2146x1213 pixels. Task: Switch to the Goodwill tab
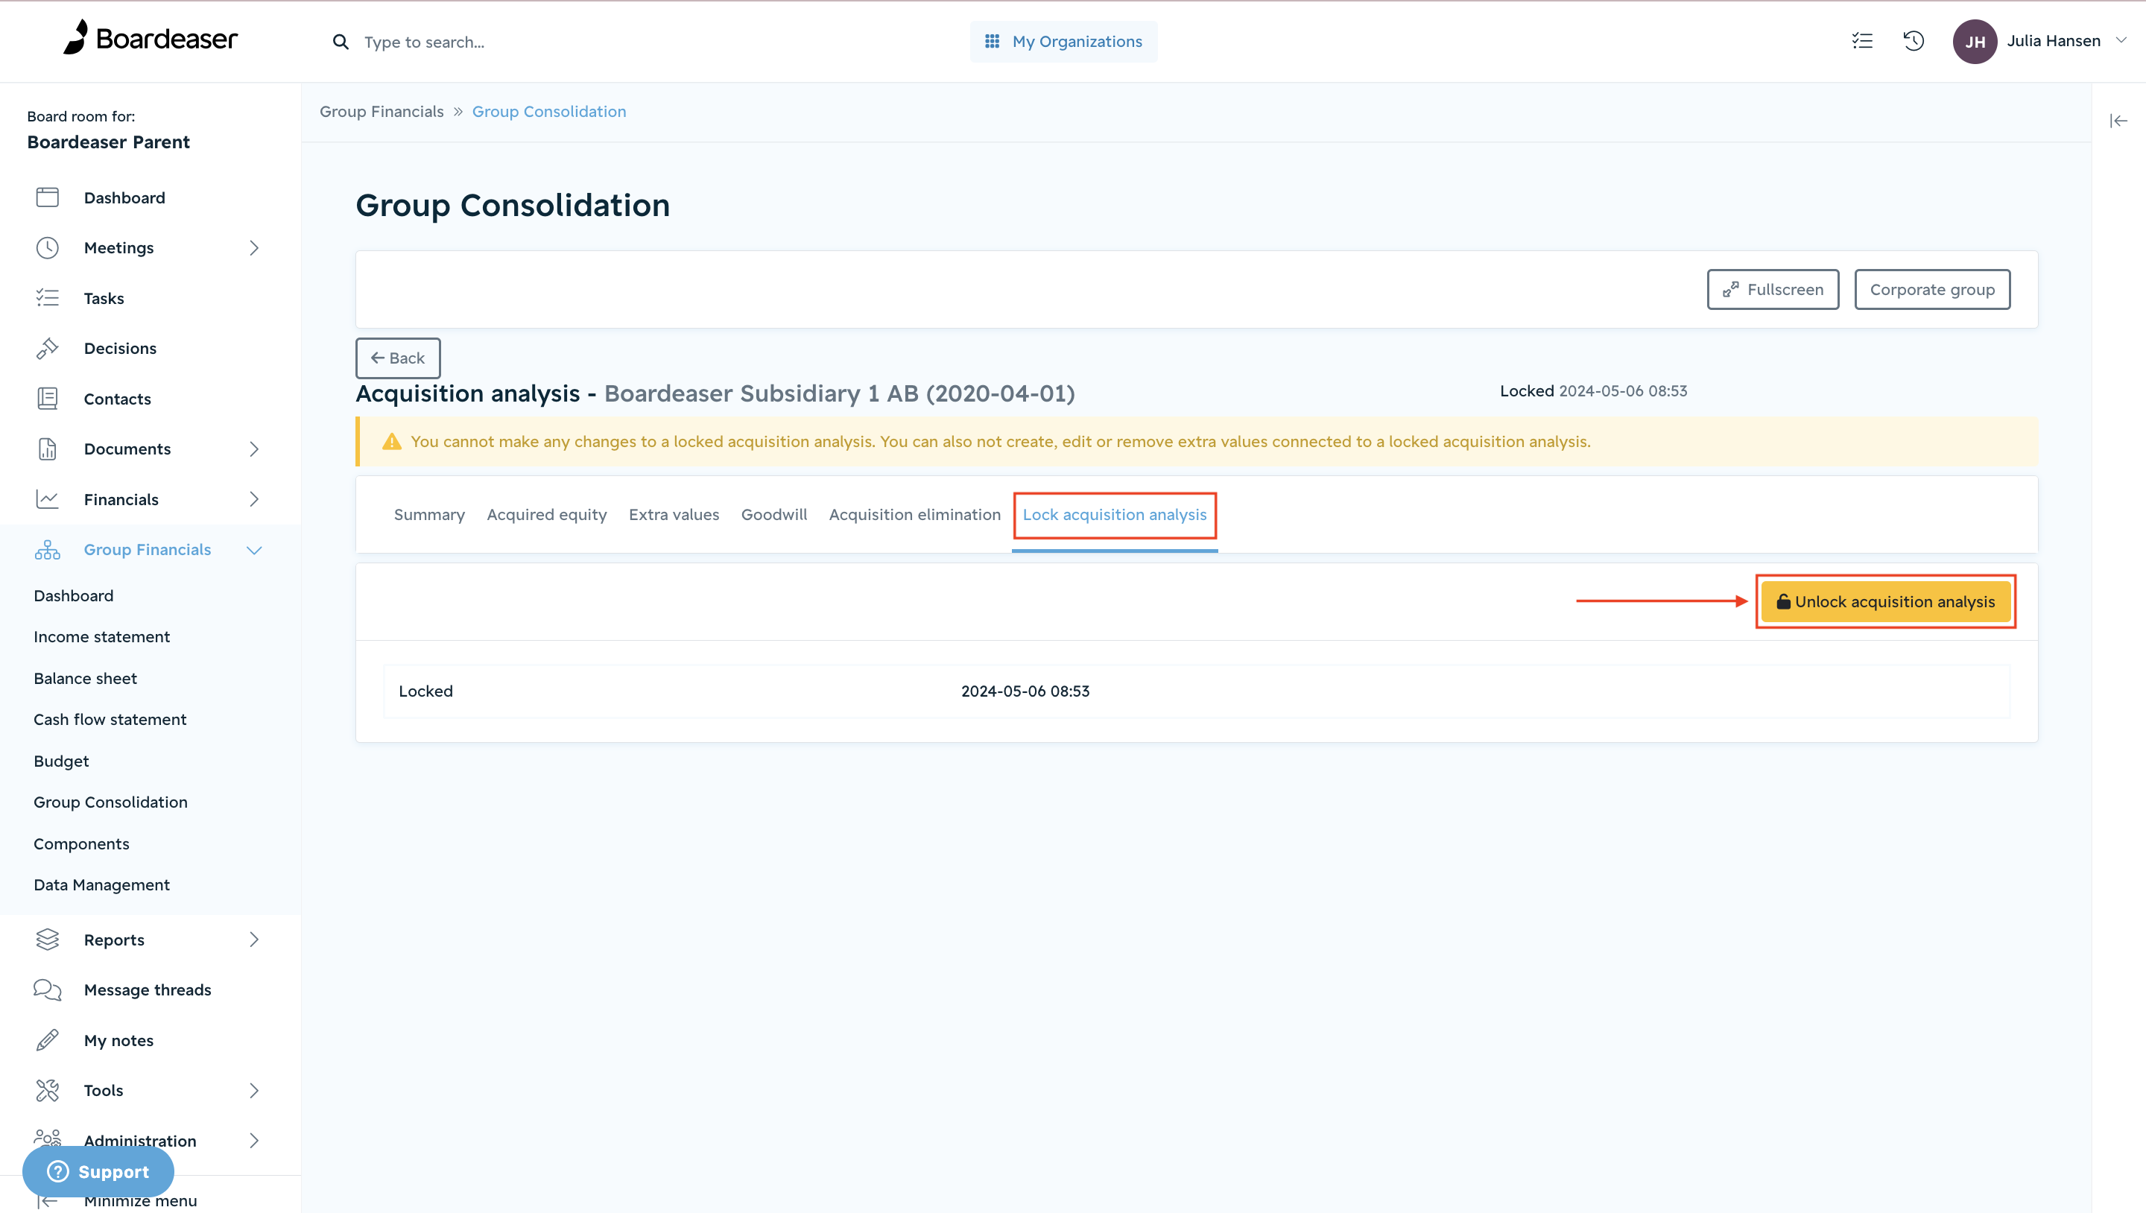pos(774,515)
